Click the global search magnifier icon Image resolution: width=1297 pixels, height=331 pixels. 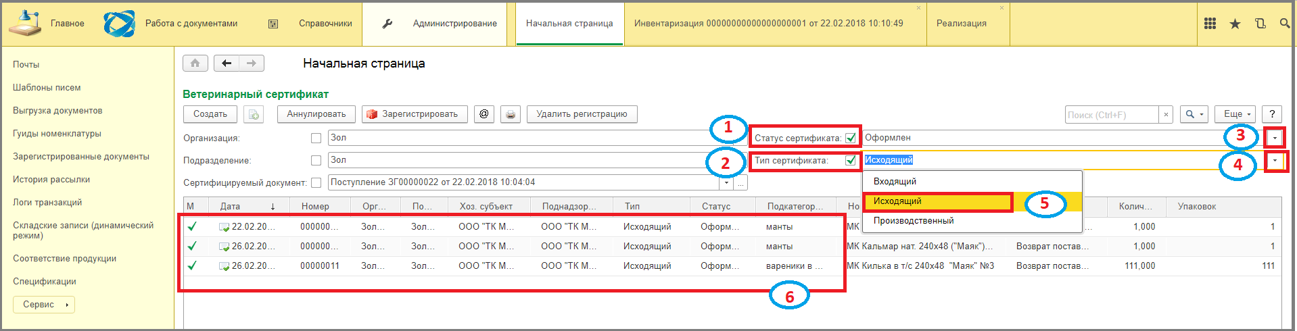click(x=1285, y=24)
